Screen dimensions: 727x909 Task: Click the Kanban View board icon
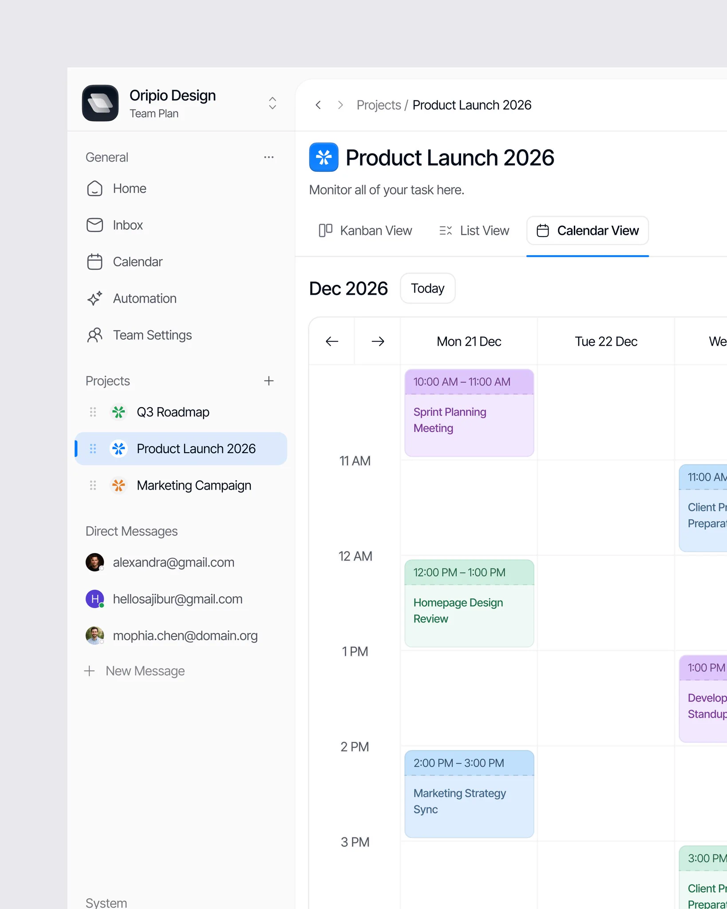[325, 230]
